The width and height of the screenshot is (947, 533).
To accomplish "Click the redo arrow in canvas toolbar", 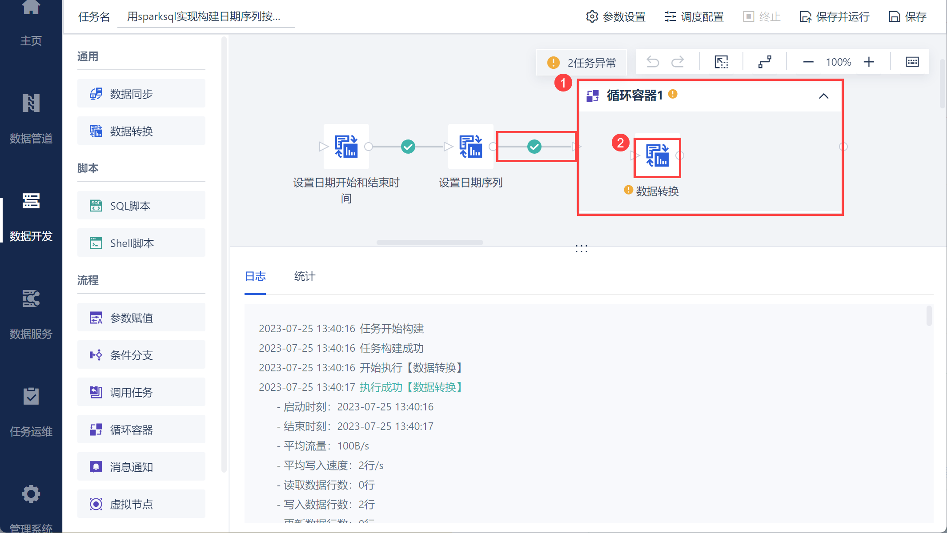I will (678, 62).
